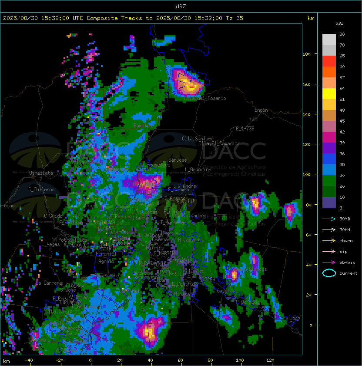Click the 'Uspallata' place label
The width and height of the screenshot is (362, 366).
tap(41, 173)
